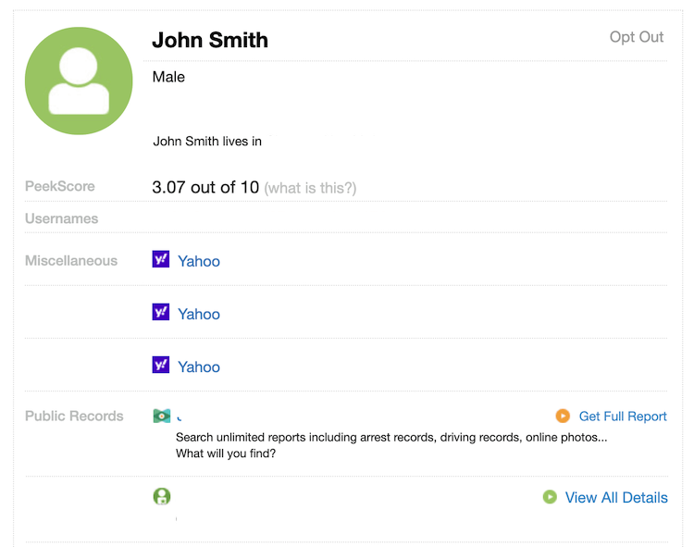Click the green person lock icon
The image size is (694, 547).
[x=162, y=496]
